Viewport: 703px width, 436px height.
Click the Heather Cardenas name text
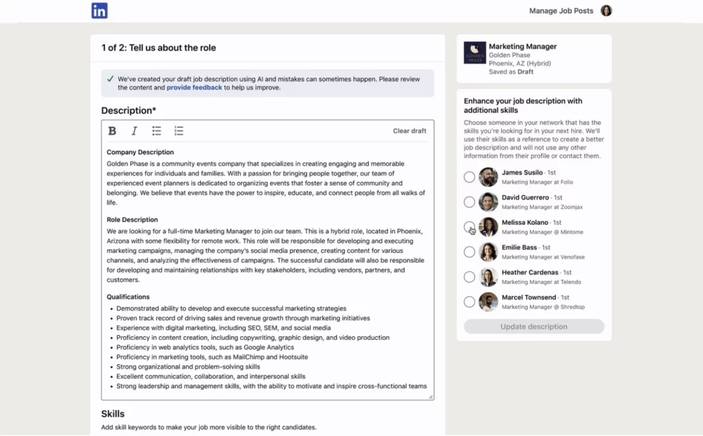point(530,273)
